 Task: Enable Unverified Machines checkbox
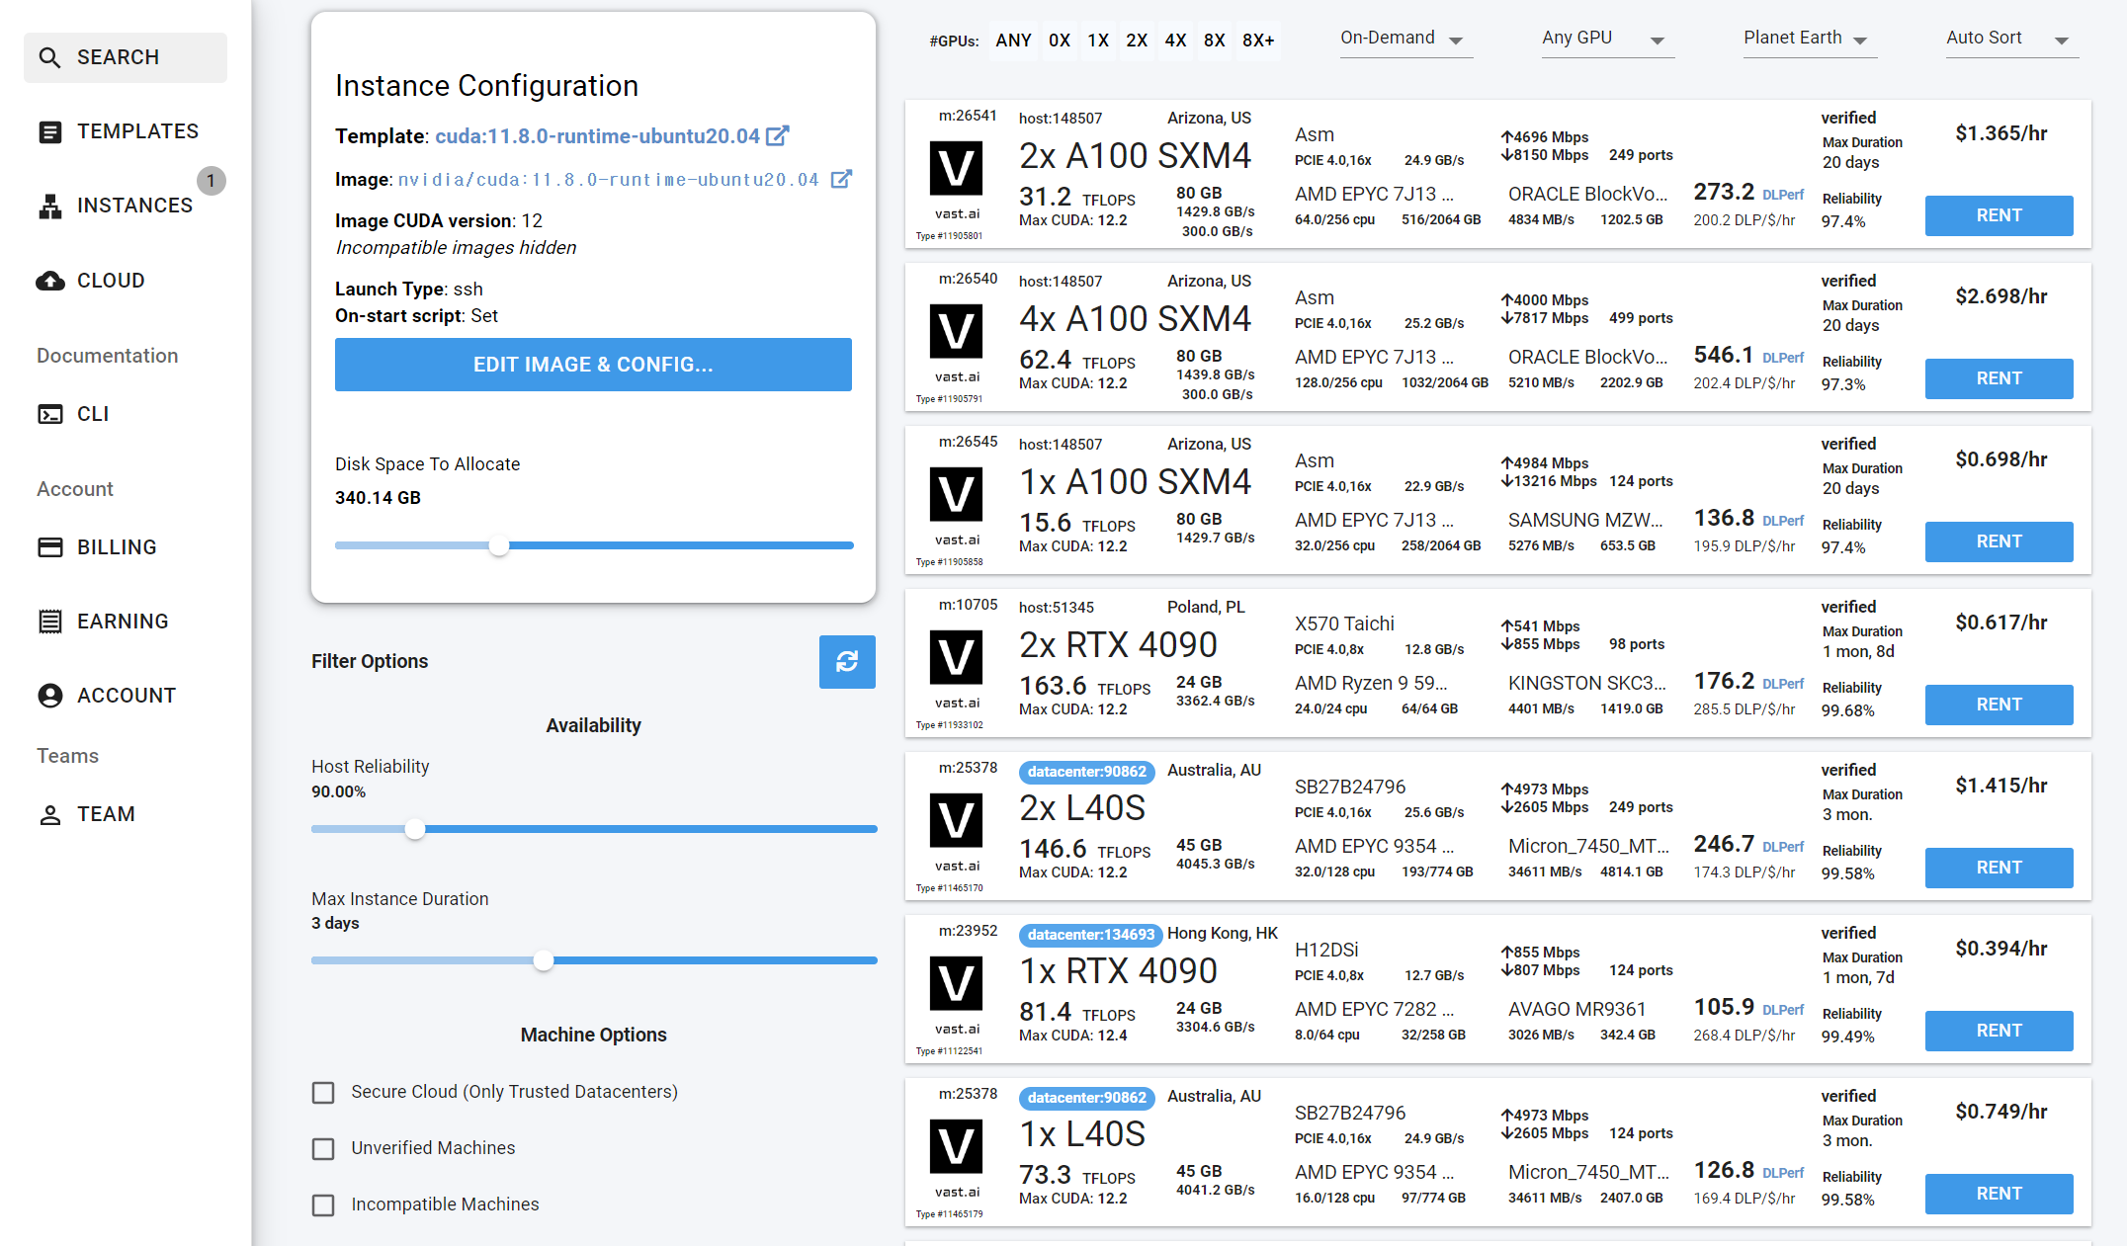(323, 1149)
